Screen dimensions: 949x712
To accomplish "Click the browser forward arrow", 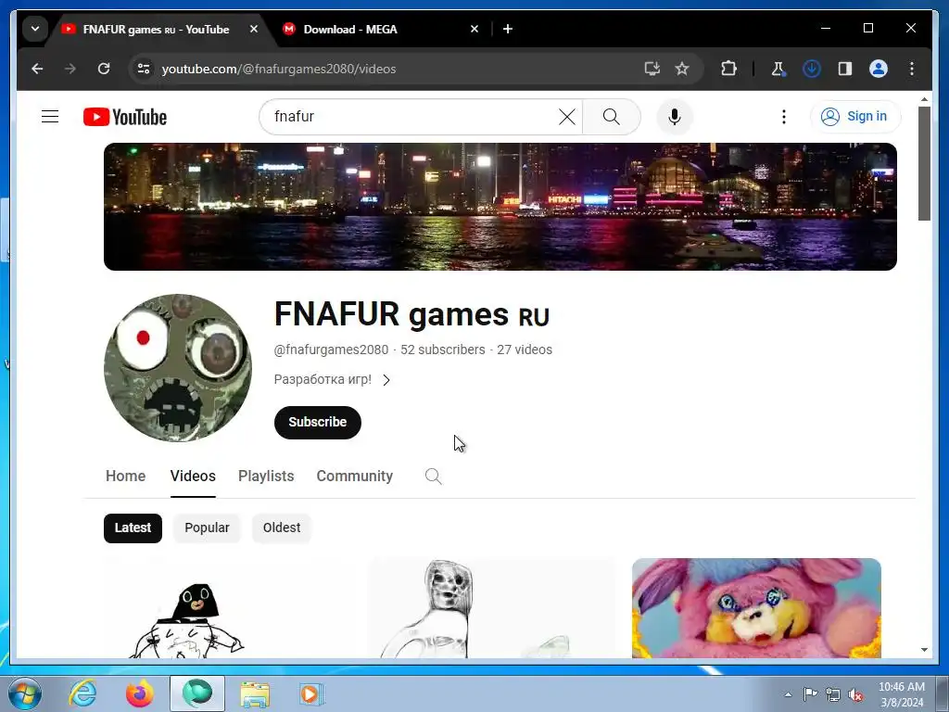I will click(x=70, y=69).
